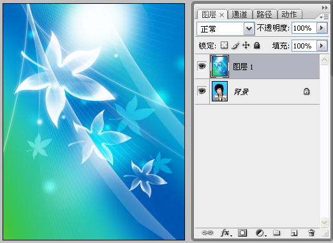Image resolution: width=333 pixels, height=243 pixels.
Task: Hide 背景 layer visibility eye
Action: point(202,91)
